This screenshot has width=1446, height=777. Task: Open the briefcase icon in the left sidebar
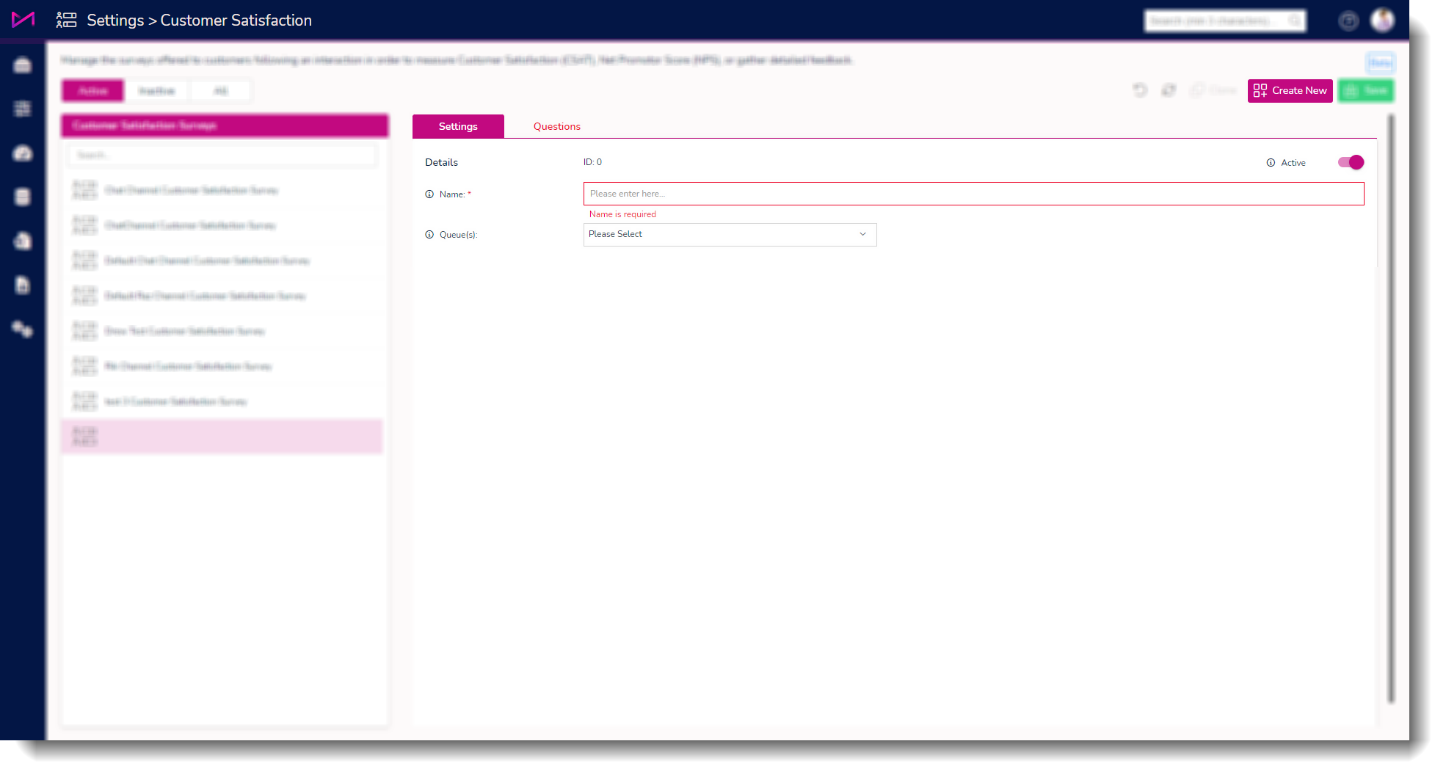point(23,65)
